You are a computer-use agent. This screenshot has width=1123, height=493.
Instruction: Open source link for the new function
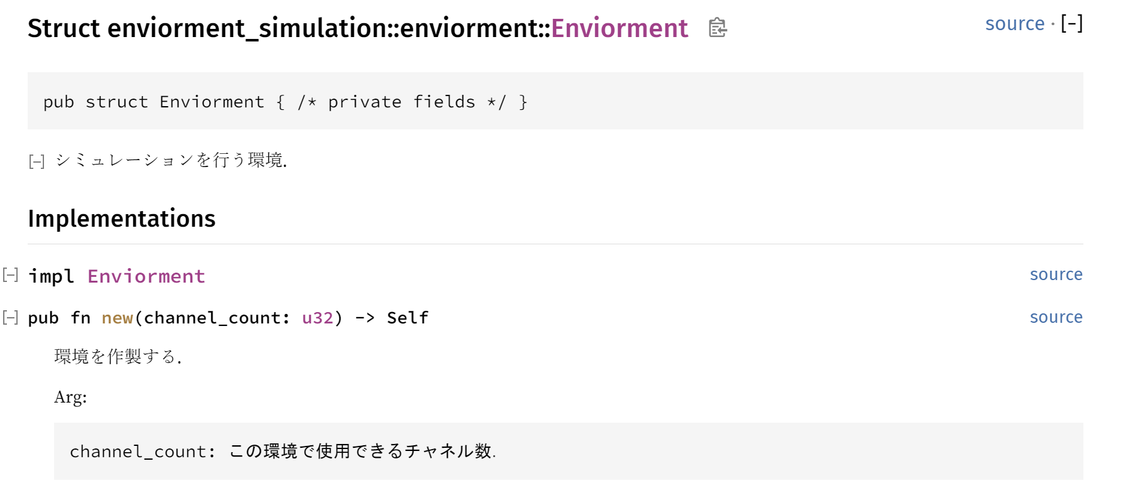(x=1056, y=317)
